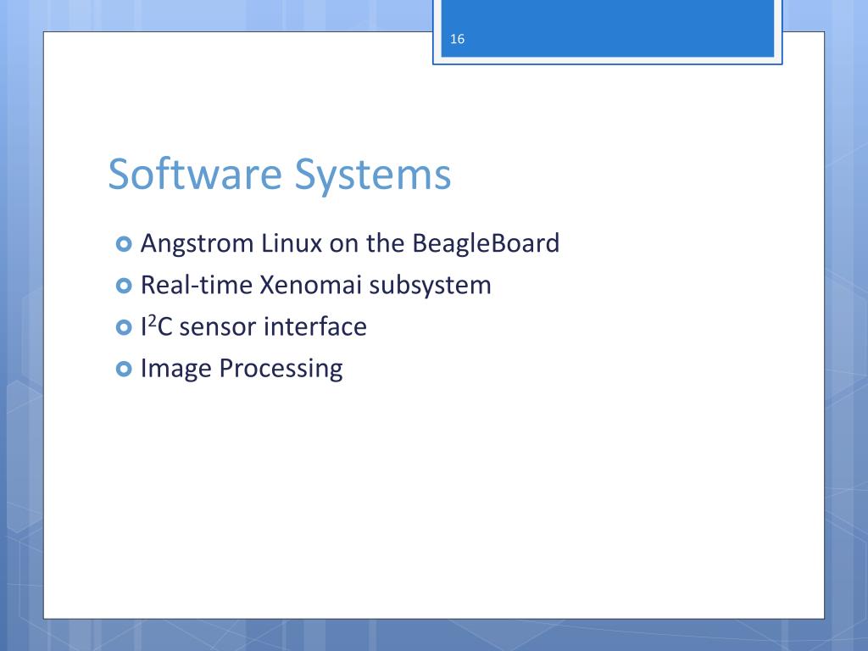Click the bullet icon beside Angstrom Linux

coord(124,244)
